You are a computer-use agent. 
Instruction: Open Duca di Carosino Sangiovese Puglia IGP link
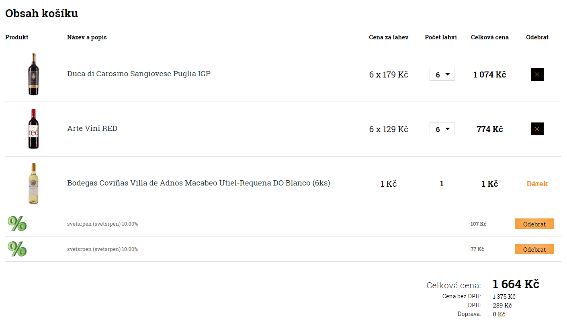point(139,74)
